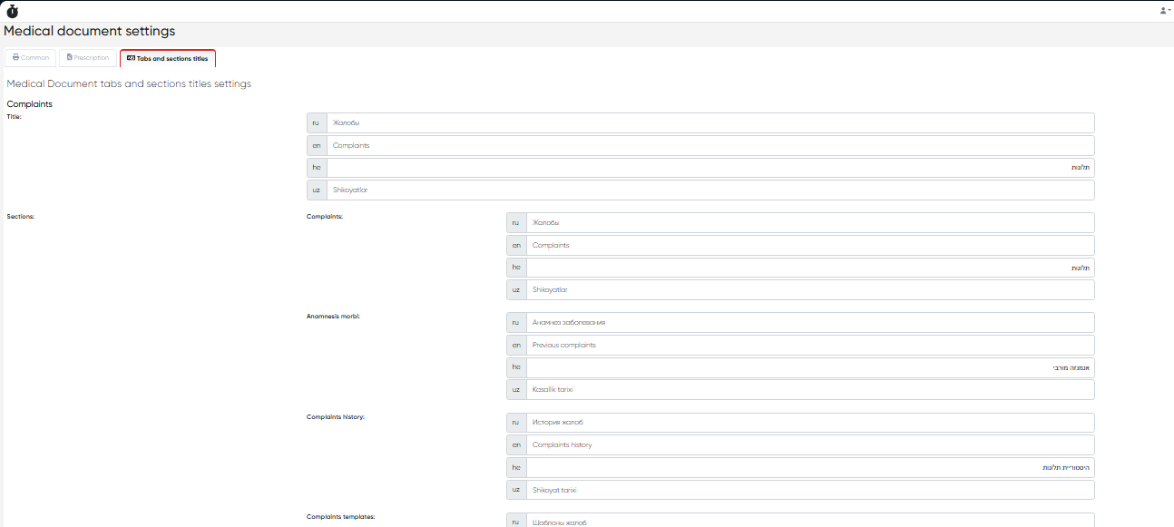Focus the Russian Title field for Complaints tab
The height and width of the screenshot is (527, 1174).
click(709, 122)
